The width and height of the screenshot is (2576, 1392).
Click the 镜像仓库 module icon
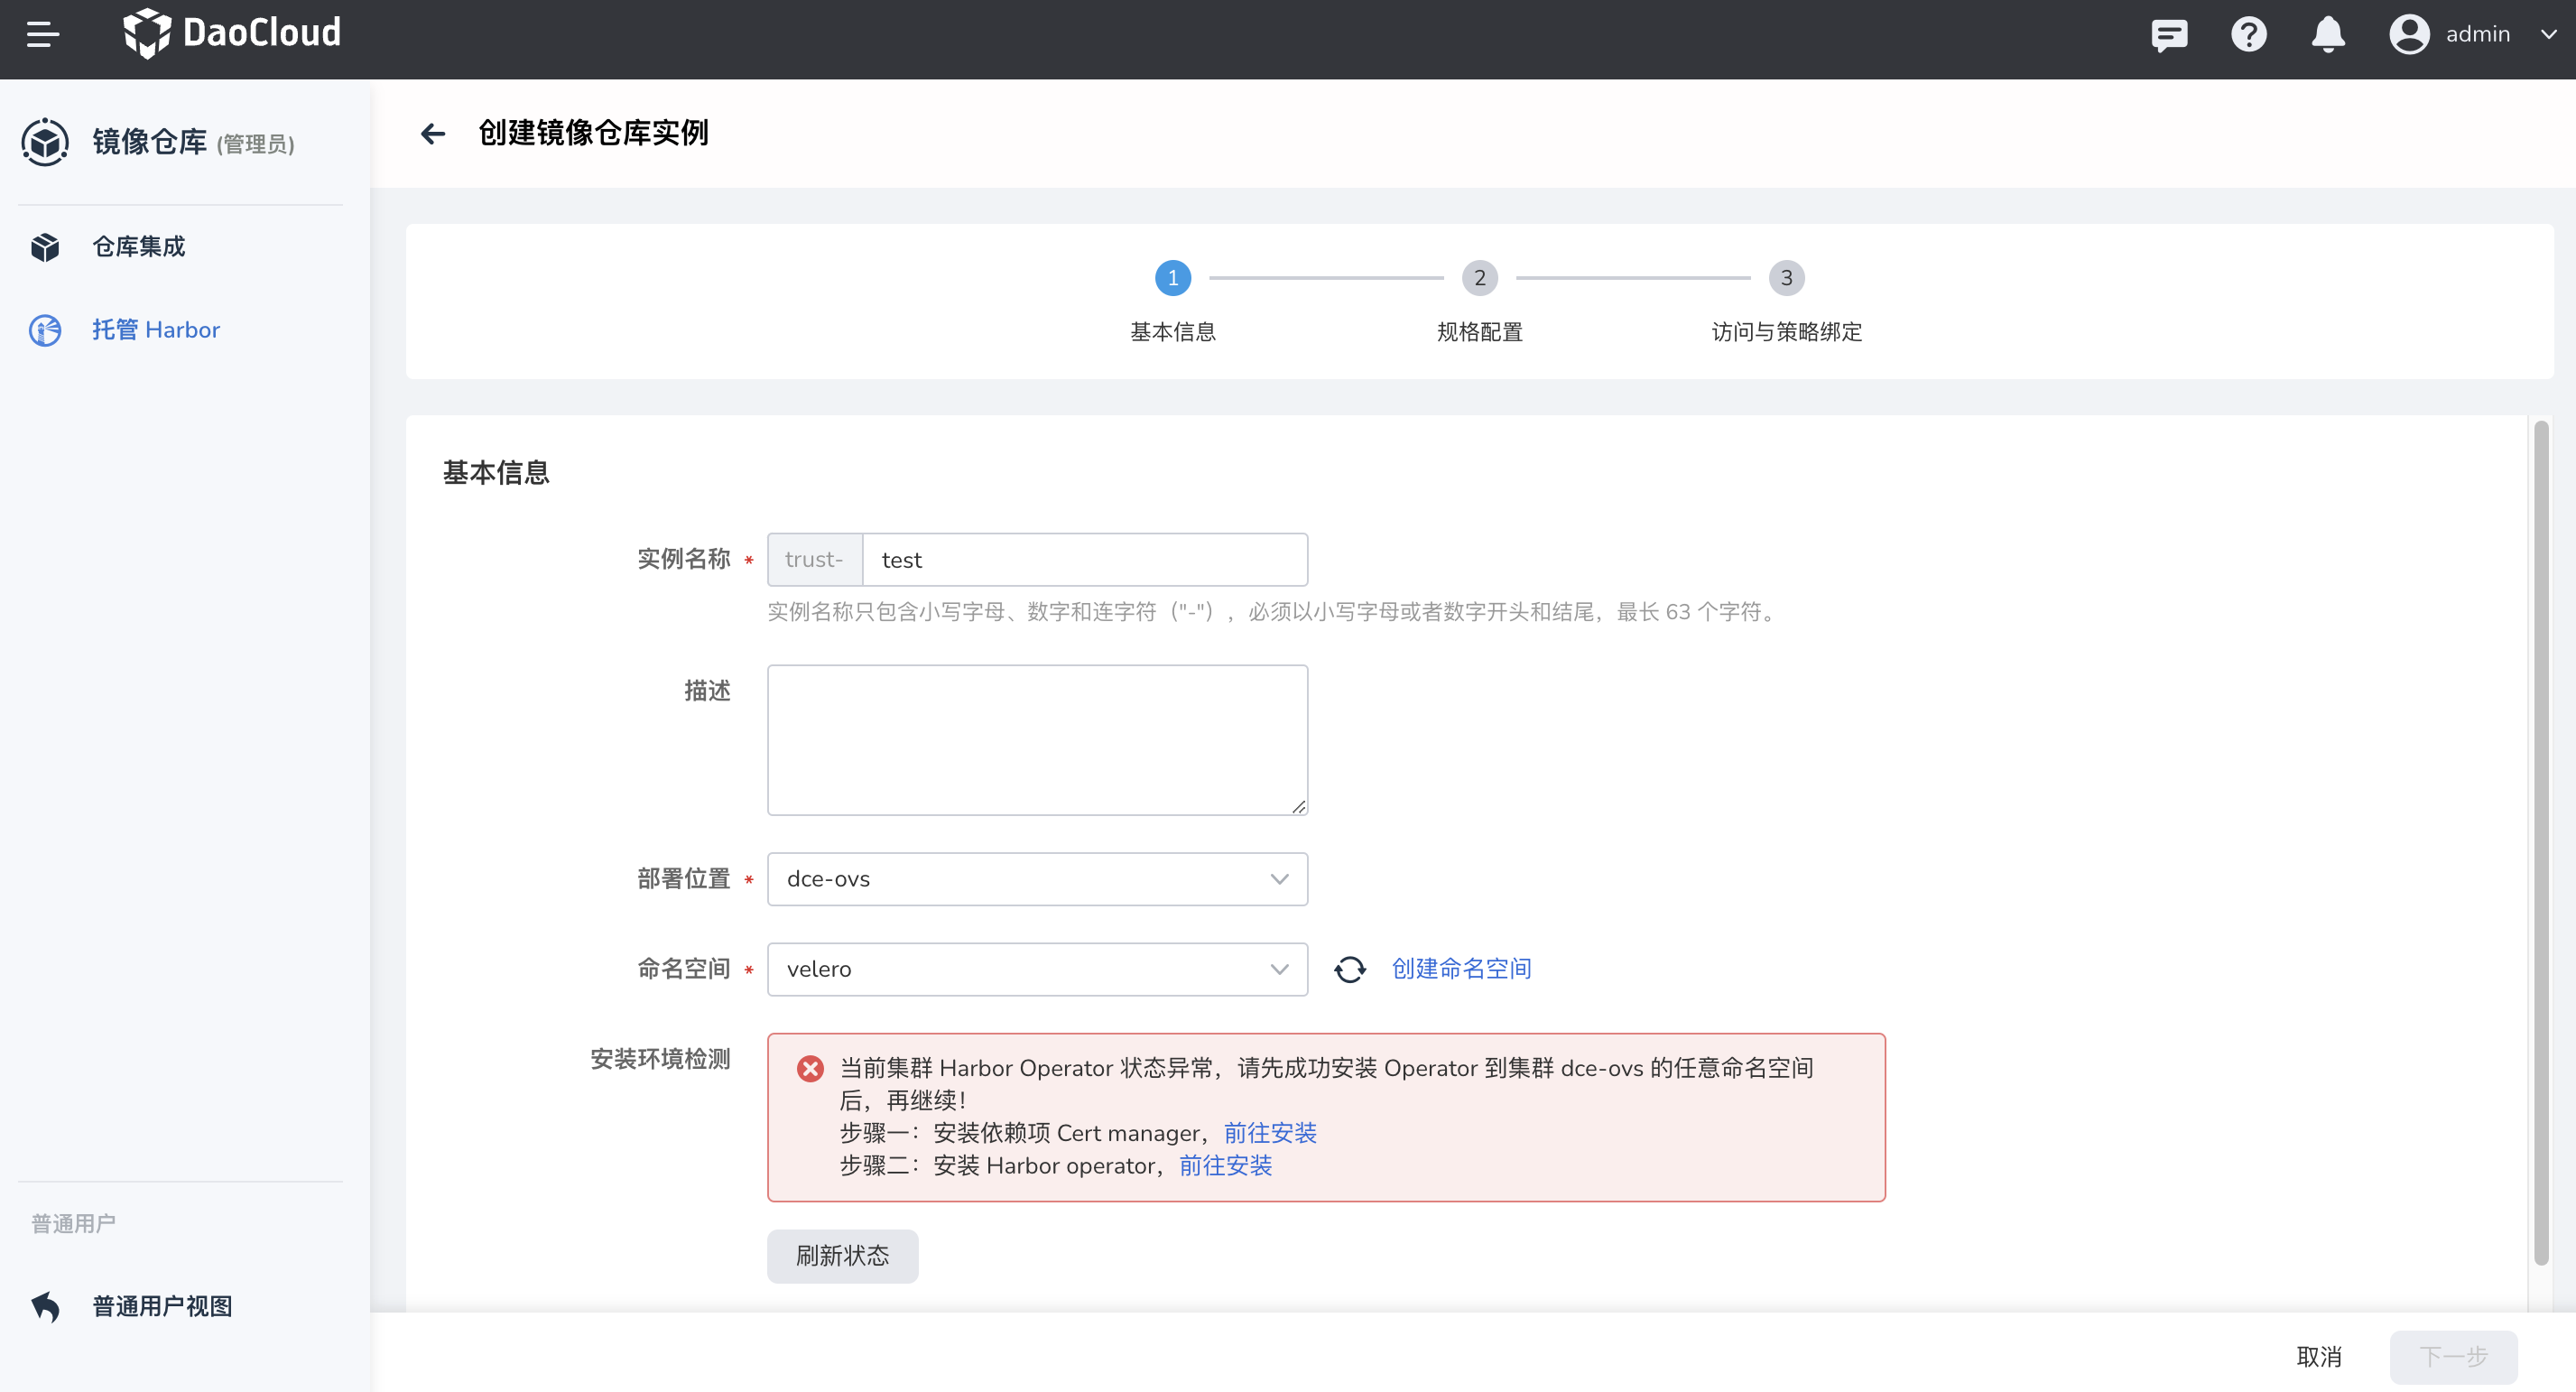pos(45,142)
